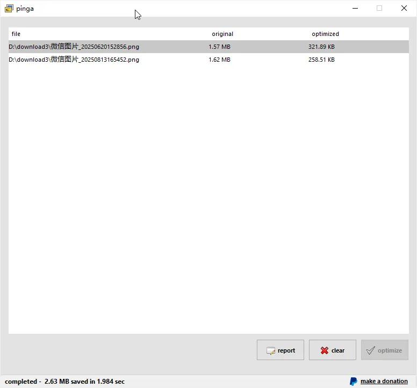The image size is (417, 388).
Task: Click the completed status bar message
Action: [64, 382]
